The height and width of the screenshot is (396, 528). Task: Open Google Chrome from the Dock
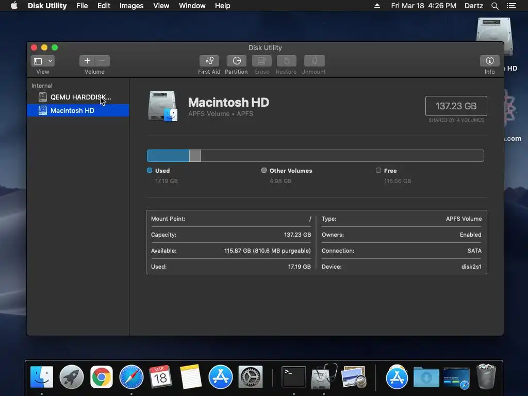102,377
